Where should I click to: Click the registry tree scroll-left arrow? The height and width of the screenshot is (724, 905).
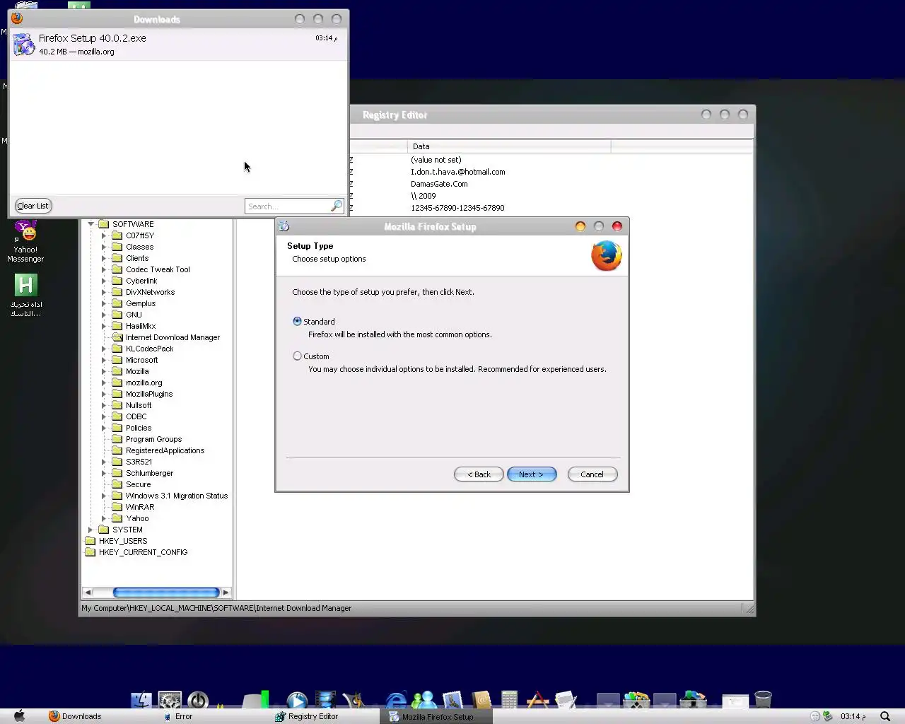[x=88, y=592]
